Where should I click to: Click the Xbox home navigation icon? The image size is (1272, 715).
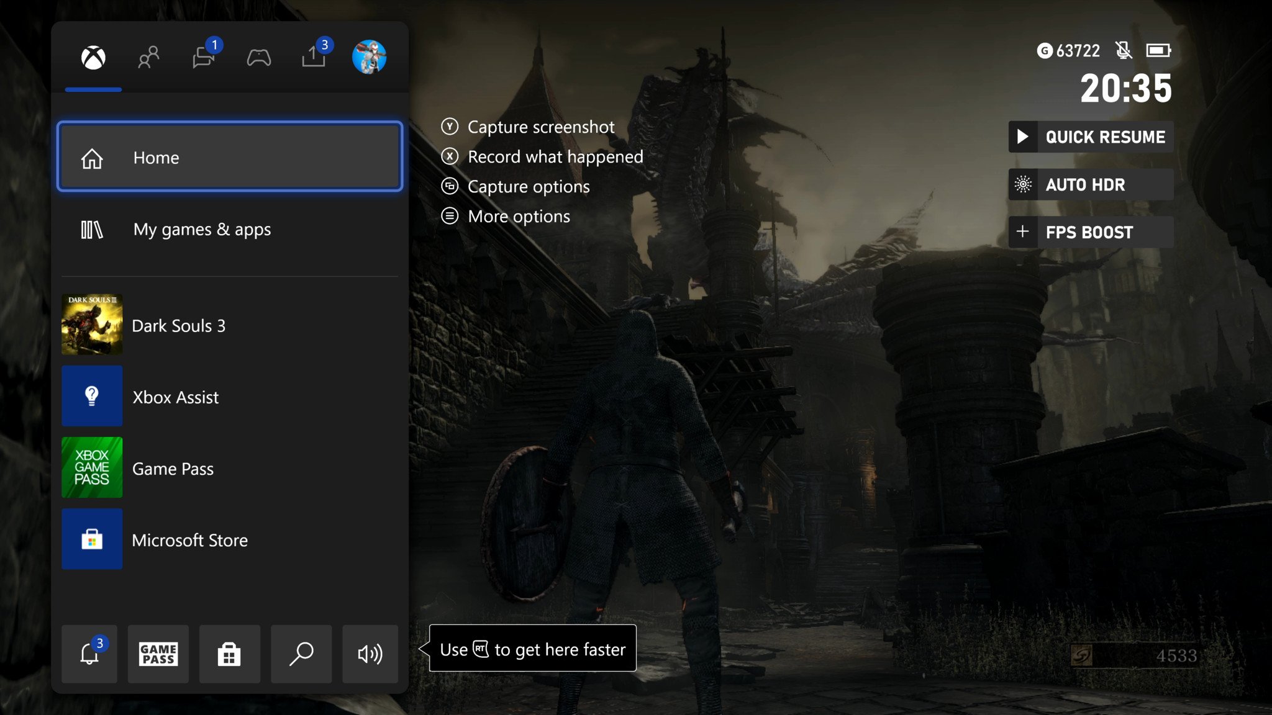[x=94, y=56]
